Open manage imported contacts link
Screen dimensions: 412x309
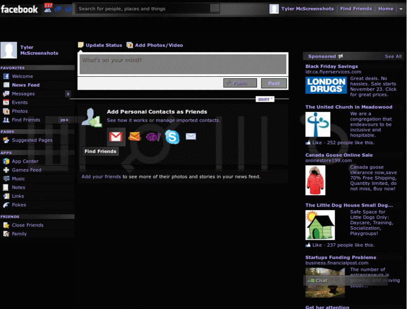pos(187,121)
